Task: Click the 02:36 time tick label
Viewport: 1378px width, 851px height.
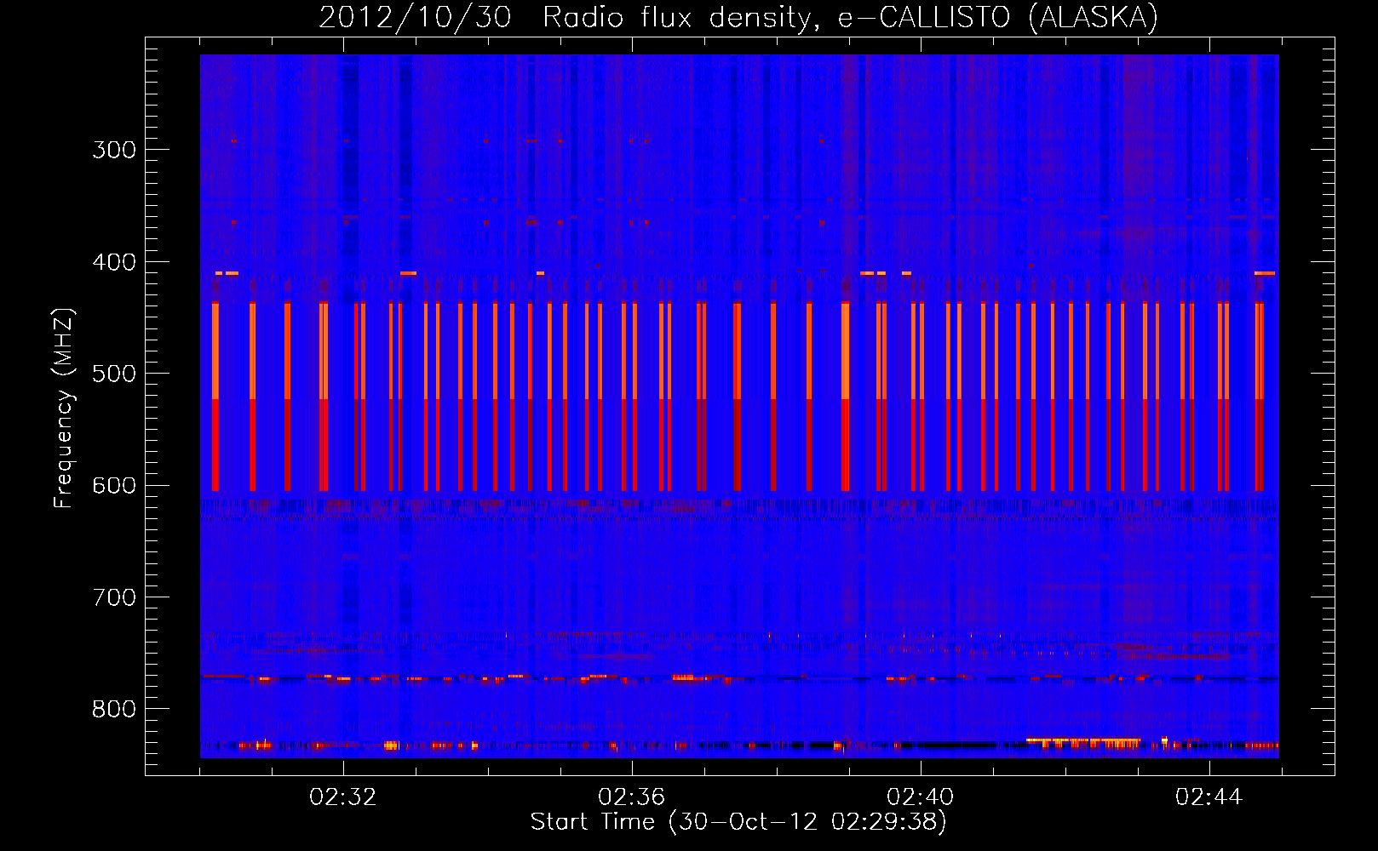Action: [x=632, y=797]
